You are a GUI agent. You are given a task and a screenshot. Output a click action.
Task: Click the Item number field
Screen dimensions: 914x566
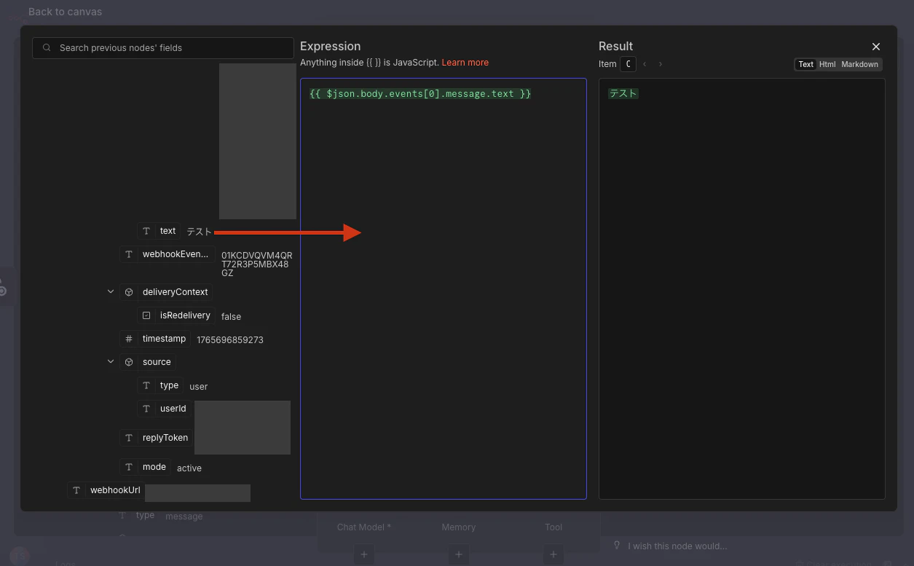(x=628, y=64)
